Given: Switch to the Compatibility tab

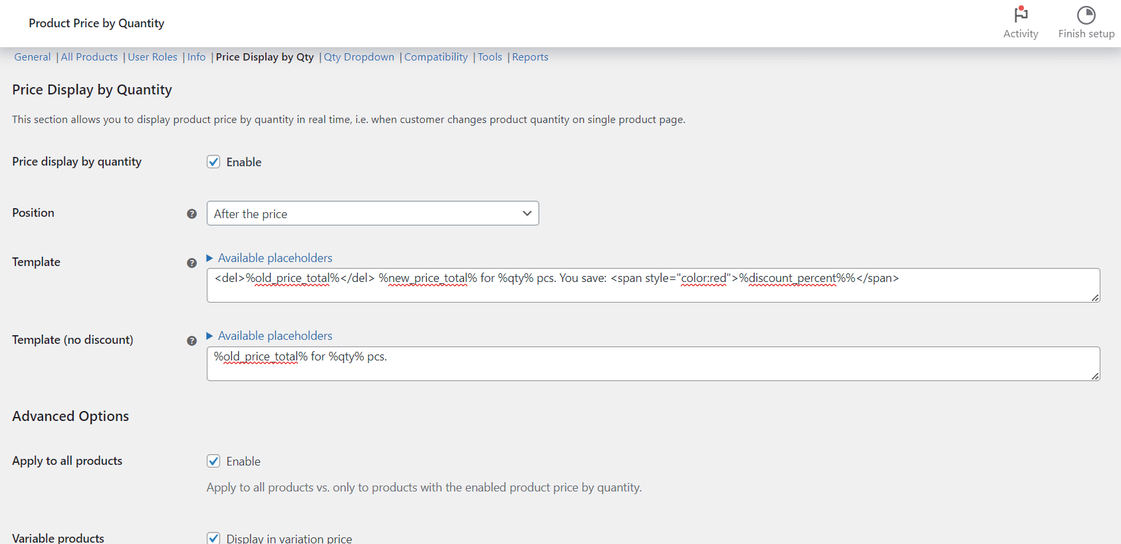Looking at the screenshot, I should click(x=436, y=57).
